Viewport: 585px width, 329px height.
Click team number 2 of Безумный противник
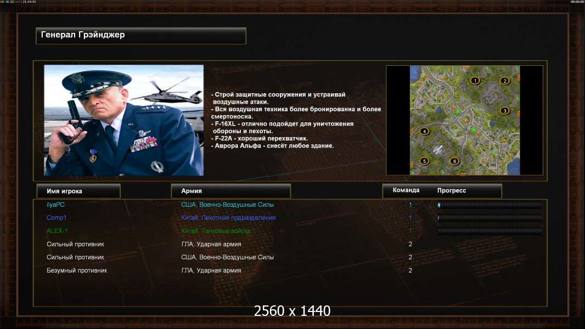(410, 270)
